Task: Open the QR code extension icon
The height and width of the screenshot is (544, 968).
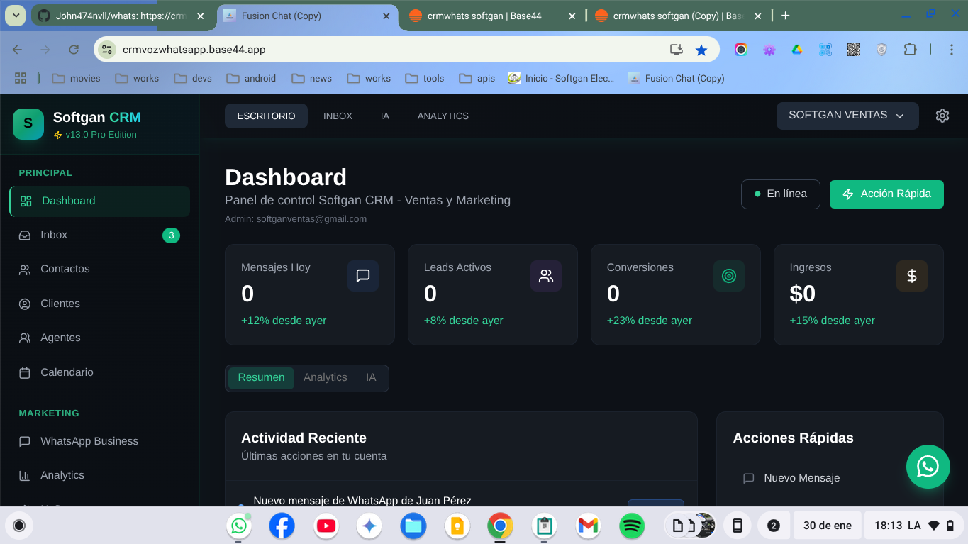Action: 853,50
